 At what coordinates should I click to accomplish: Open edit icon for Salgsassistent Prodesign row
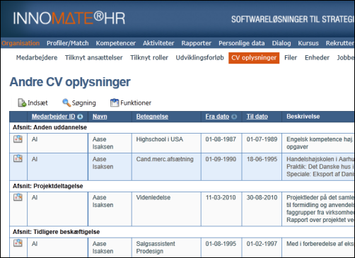pos(18,242)
